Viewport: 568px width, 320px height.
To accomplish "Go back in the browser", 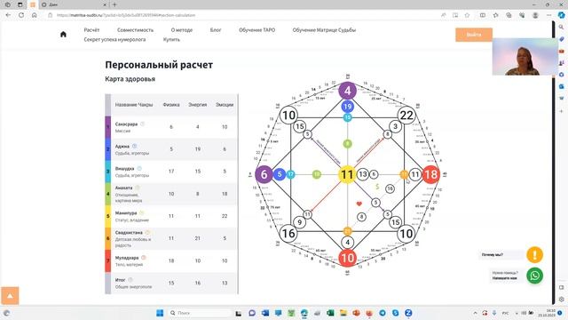I will coord(8,15).
